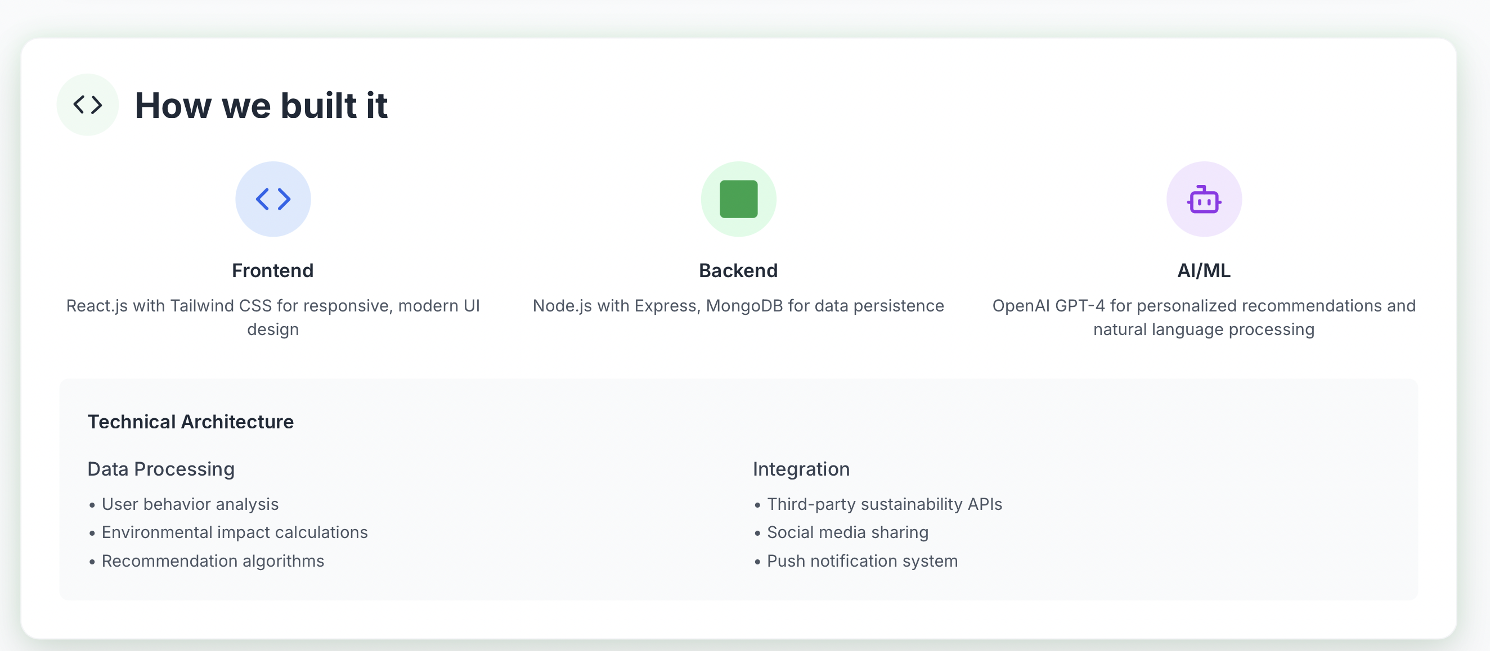Viewport: 1490px width, 651px height.
Task: Select the Frontend title text
Action: 272,270
